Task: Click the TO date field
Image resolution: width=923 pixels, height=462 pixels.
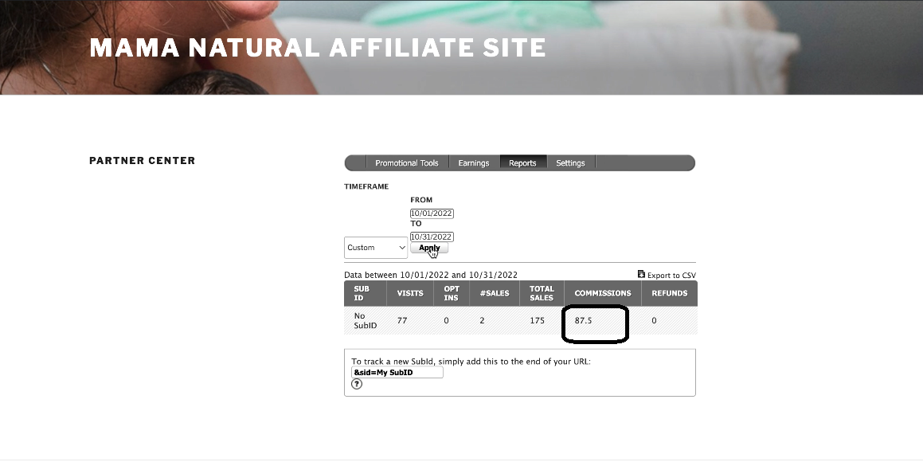Action: [432, 237]
